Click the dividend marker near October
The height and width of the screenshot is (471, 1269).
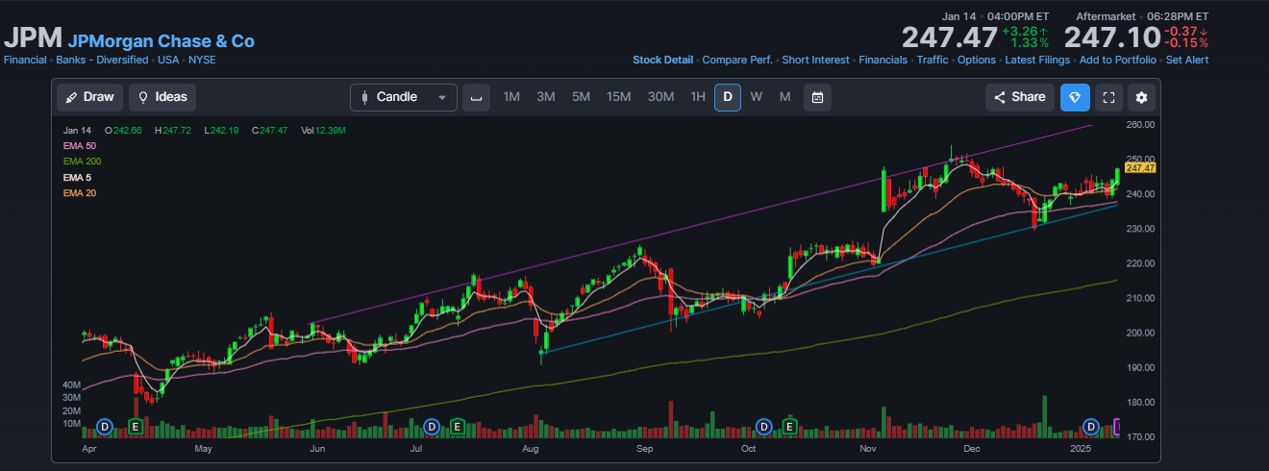[763, 426]
